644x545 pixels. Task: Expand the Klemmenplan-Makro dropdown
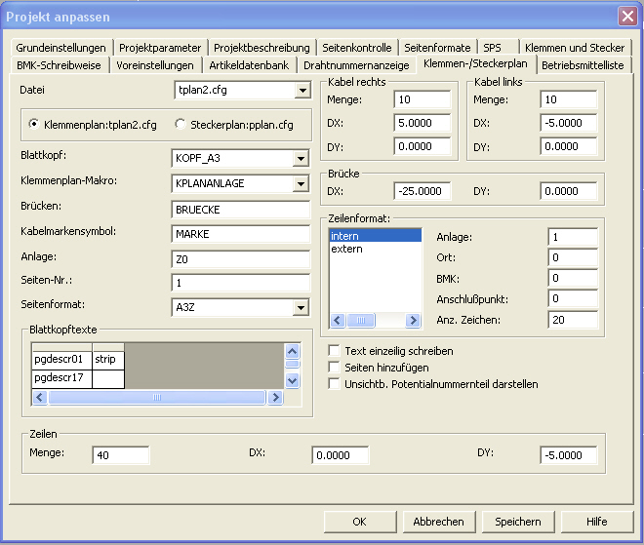(302, 184)
